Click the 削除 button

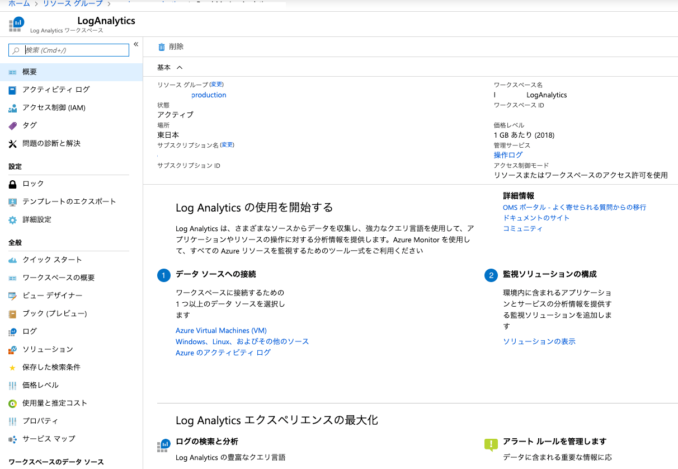pos(171,47)
